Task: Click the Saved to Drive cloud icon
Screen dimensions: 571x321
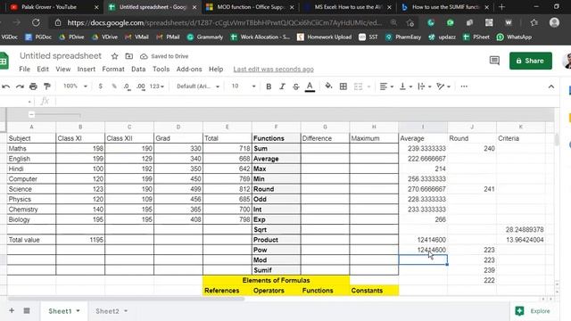Action: click(x=144, y=56)
